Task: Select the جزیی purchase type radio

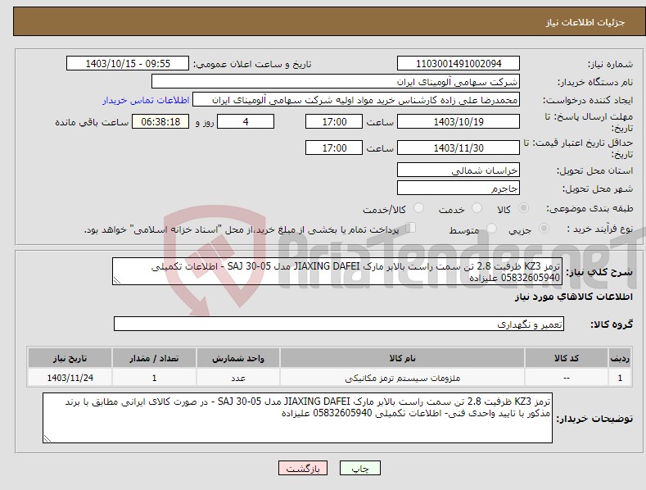Action: coord(544,228)
